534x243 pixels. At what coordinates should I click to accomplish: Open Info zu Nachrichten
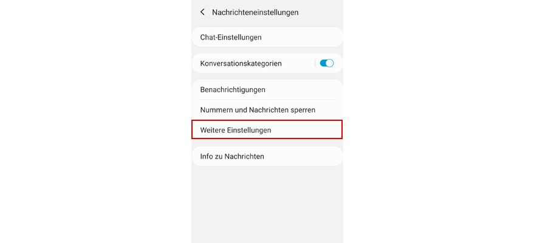pos(267,157)
